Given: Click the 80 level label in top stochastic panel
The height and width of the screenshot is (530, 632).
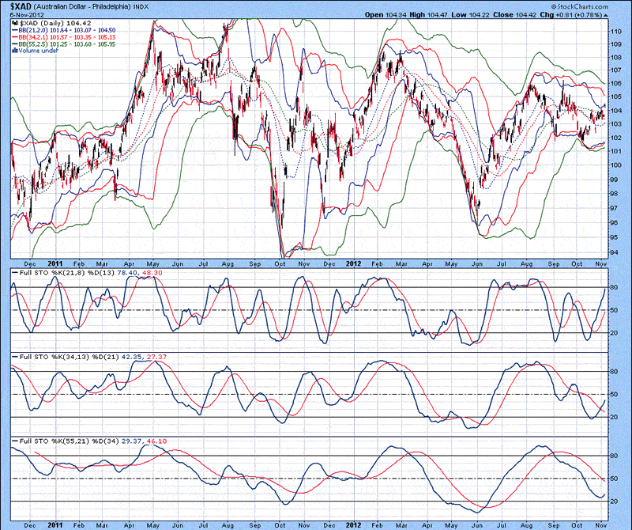Looking at the screenshot, I should coord(614,286).
